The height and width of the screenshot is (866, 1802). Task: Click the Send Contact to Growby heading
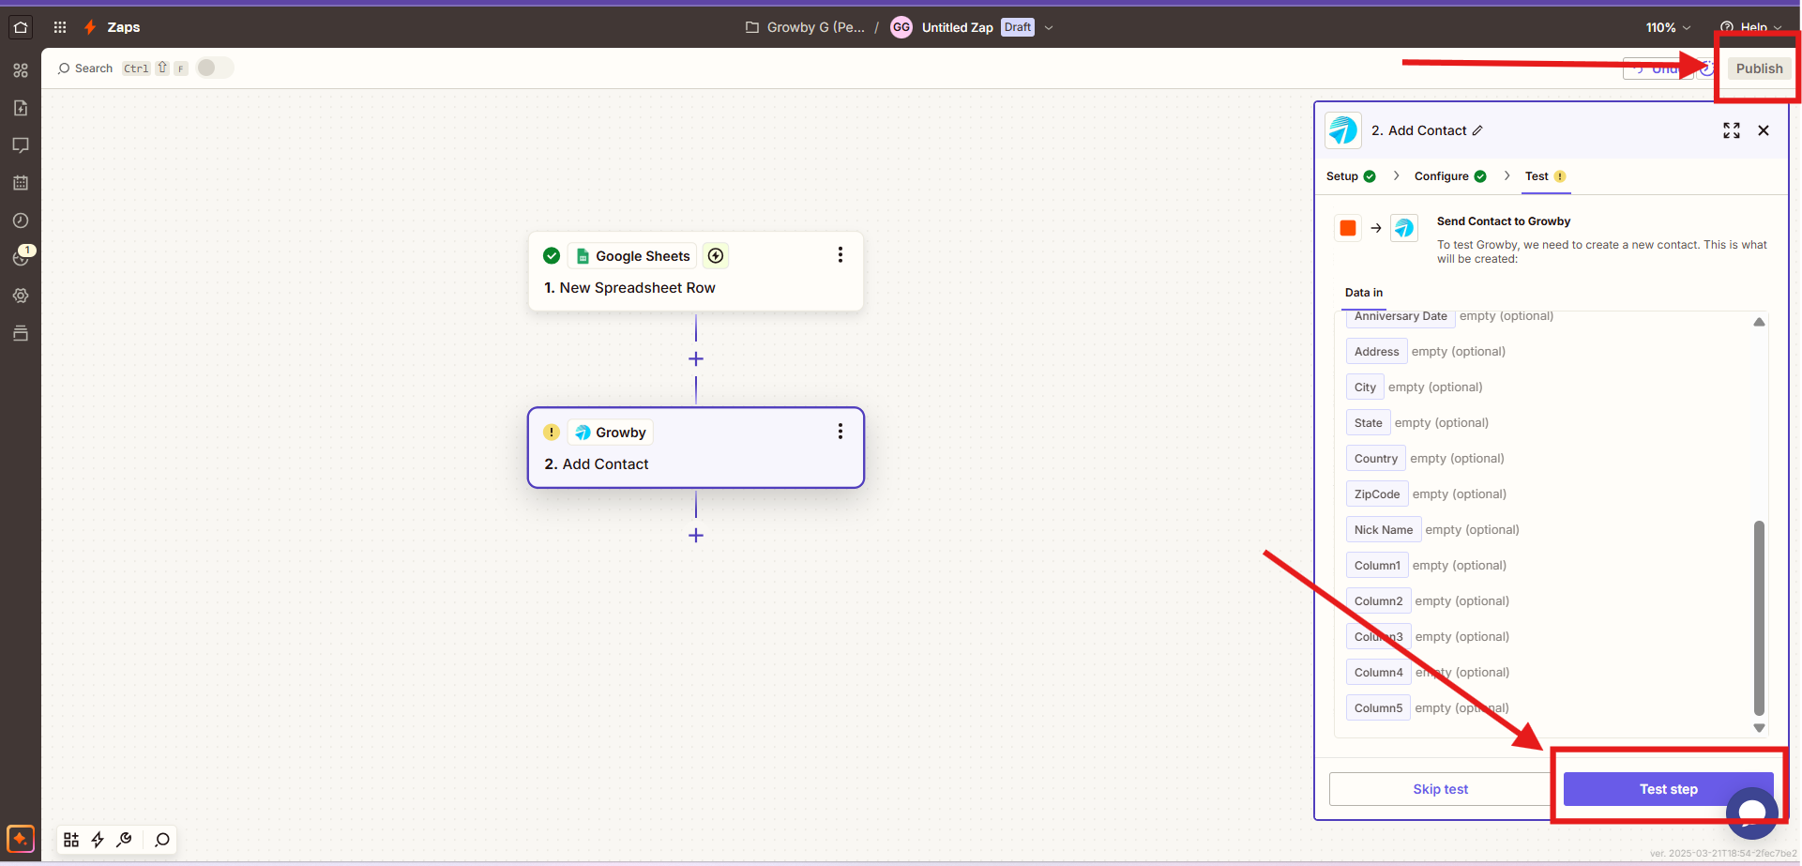pyautogui.click(x=1503, y=221)
